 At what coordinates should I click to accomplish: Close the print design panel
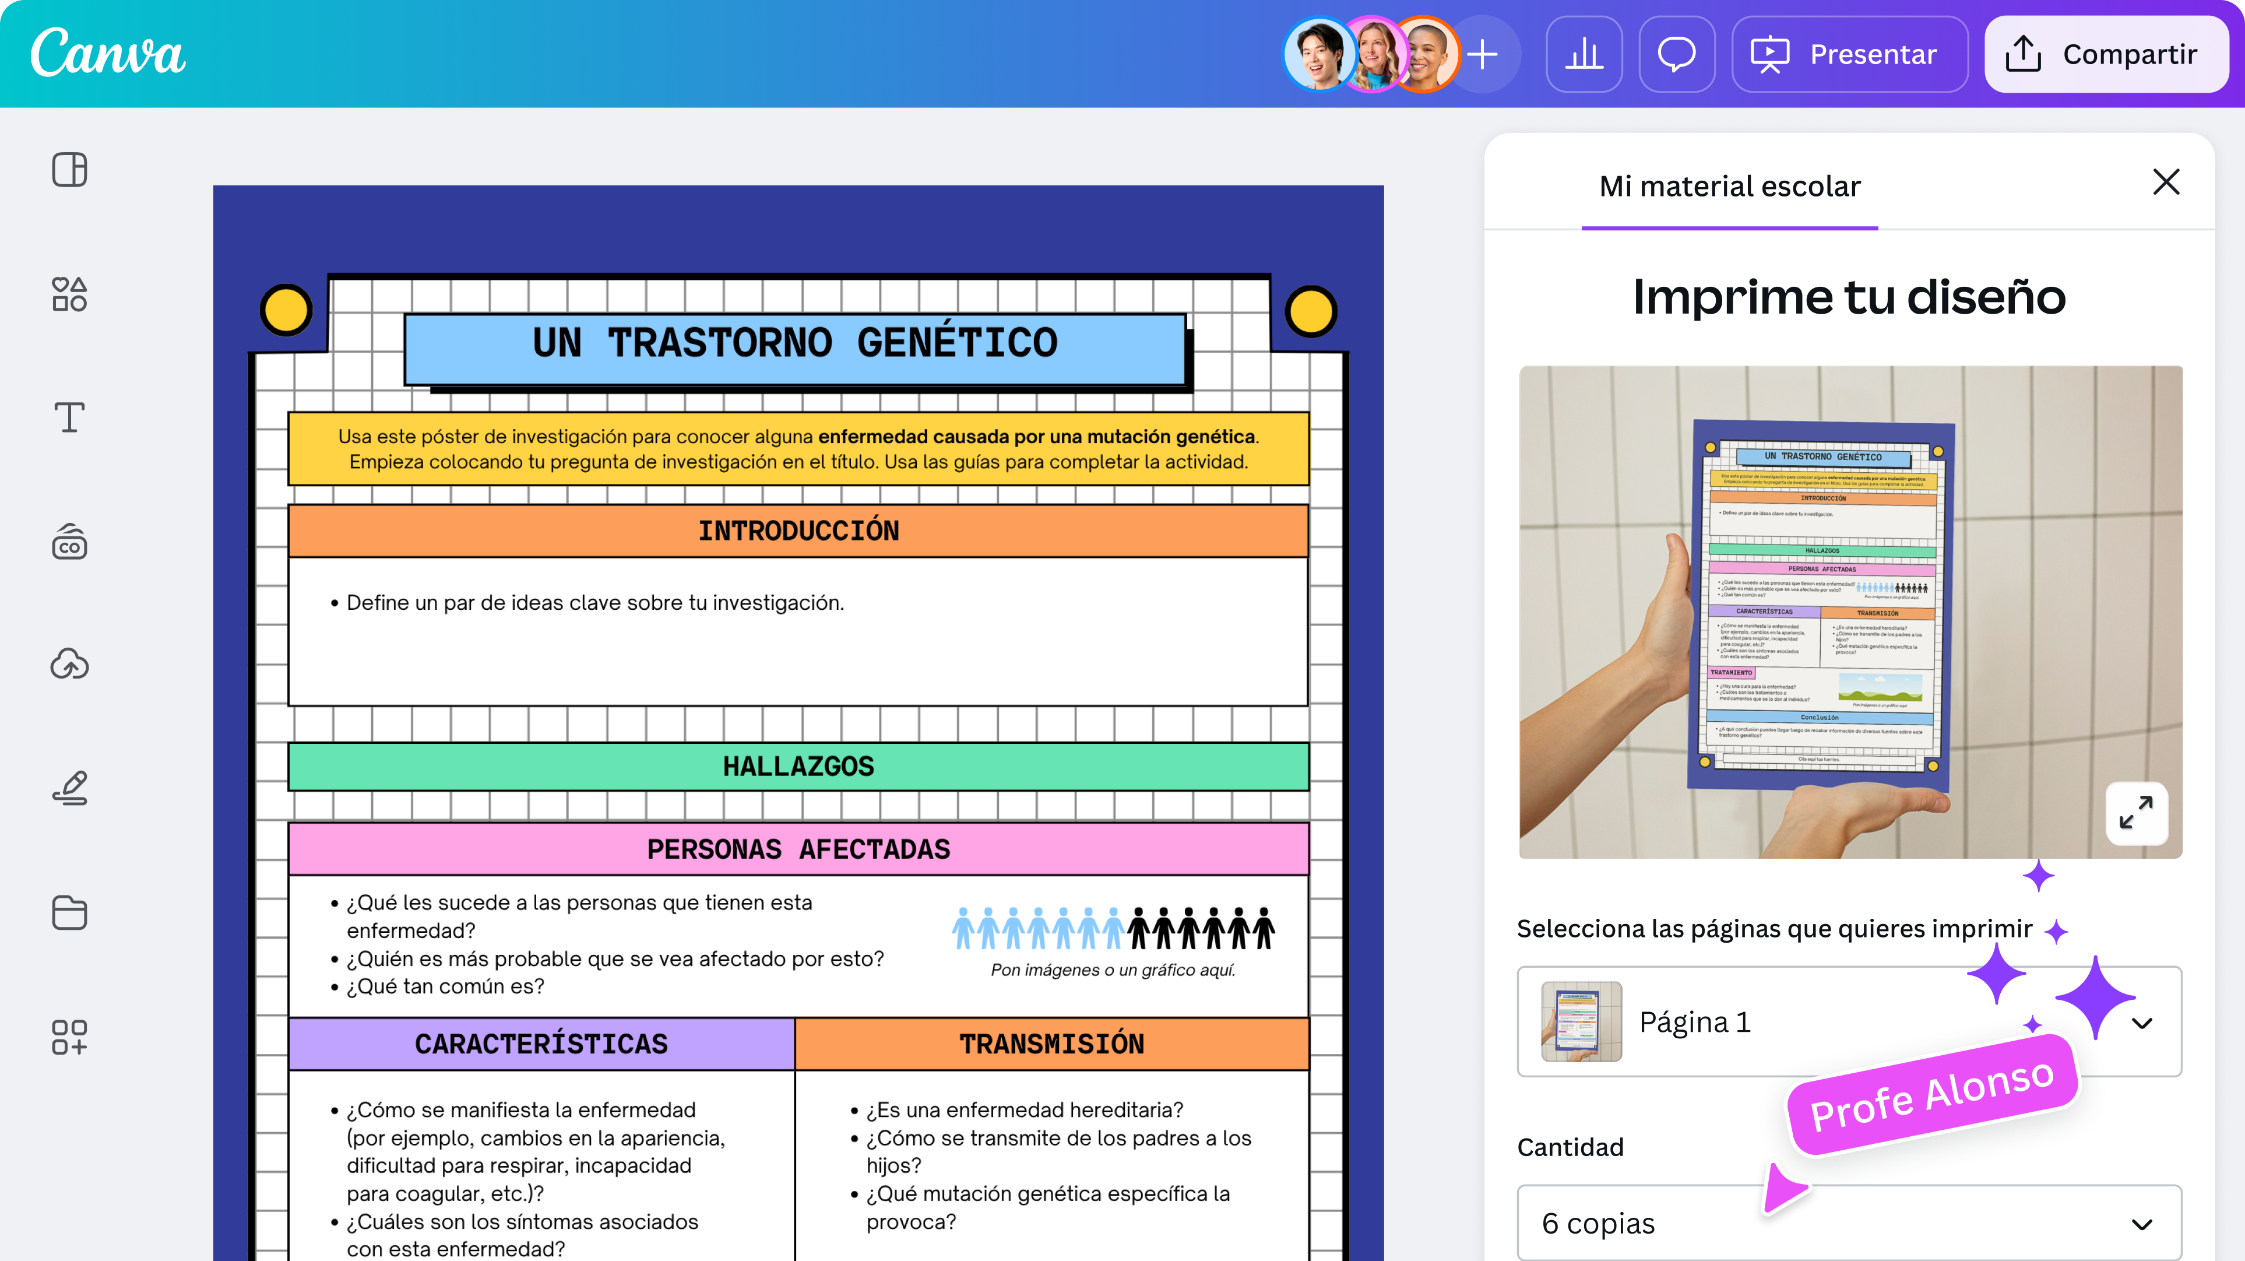point(2166,182)
